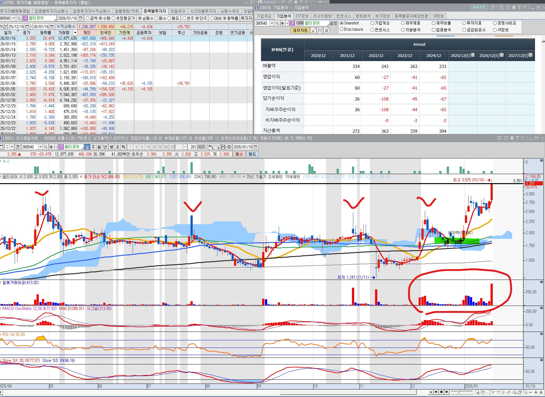Click the search magnifier in the company analysis window

coord(277,23)
